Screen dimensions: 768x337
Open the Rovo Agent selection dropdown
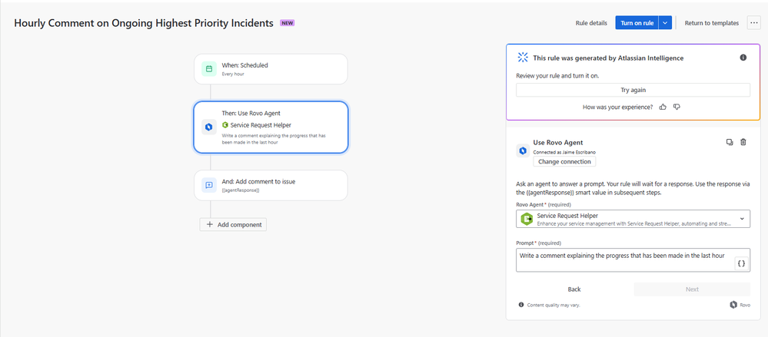click(x=633, y=219)
